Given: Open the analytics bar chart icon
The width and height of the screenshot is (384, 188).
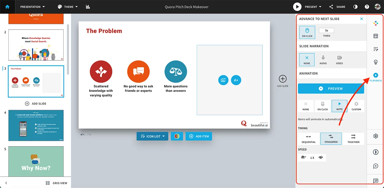Looking at the screenshot, I should coord(88,7).
